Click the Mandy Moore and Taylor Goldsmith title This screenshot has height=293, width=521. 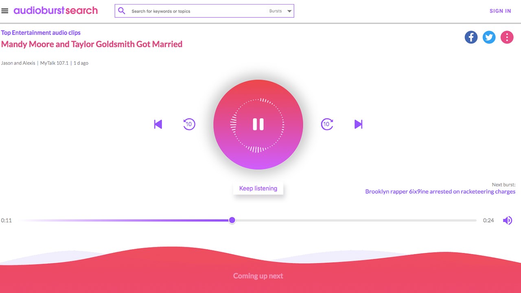coord(92,44)
